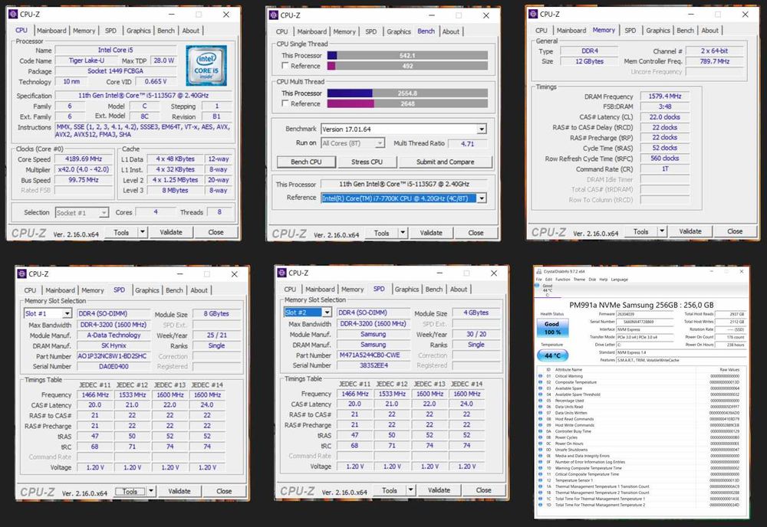The height and width of the screenshot is (527, 767).
Task: Click the Specification 11th Gen Intel Core value
Action: tap(143, 96)
